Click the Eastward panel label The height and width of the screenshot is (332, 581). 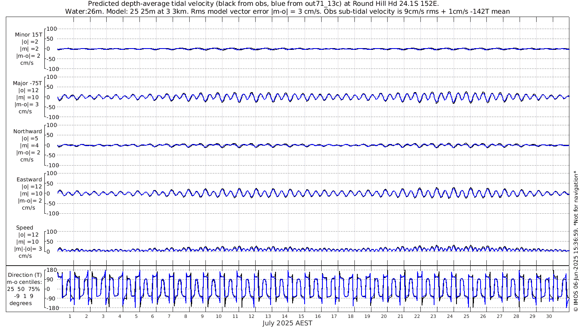coord(29,180)
